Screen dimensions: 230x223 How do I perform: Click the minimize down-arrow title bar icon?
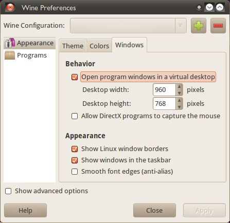209,7
